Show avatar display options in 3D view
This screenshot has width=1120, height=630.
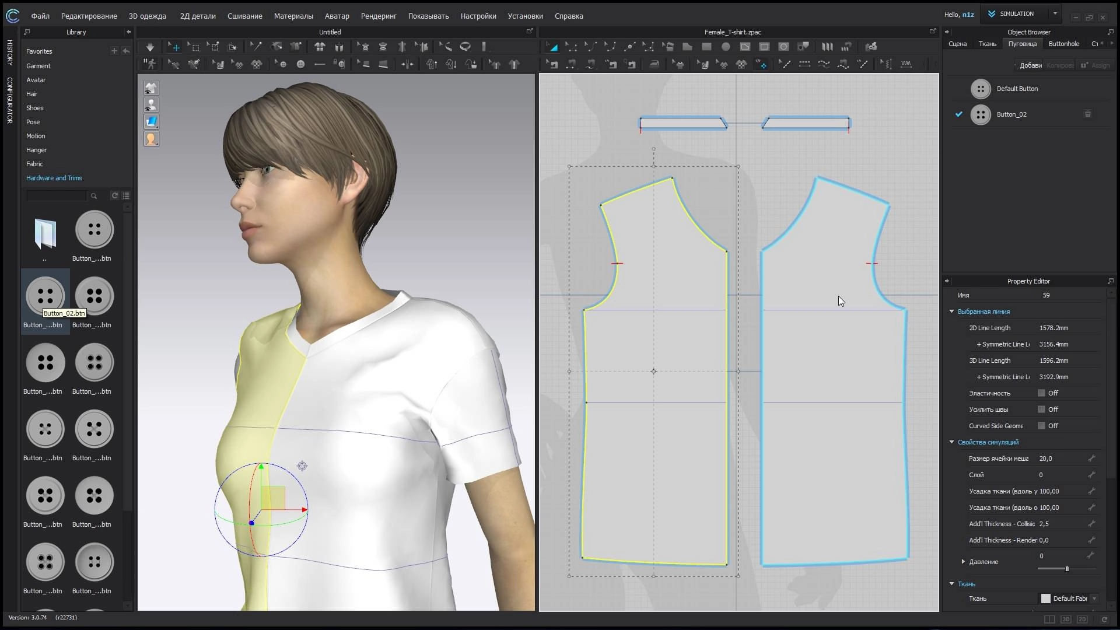[x=151, y=105]
